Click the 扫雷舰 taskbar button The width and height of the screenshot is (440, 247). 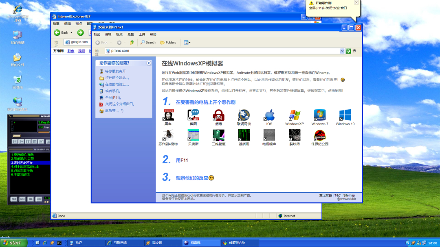[x=201, y=243]
